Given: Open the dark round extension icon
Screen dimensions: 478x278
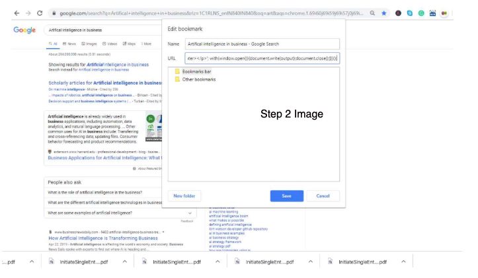Looking at the screenshot, I should pos(398,13).
